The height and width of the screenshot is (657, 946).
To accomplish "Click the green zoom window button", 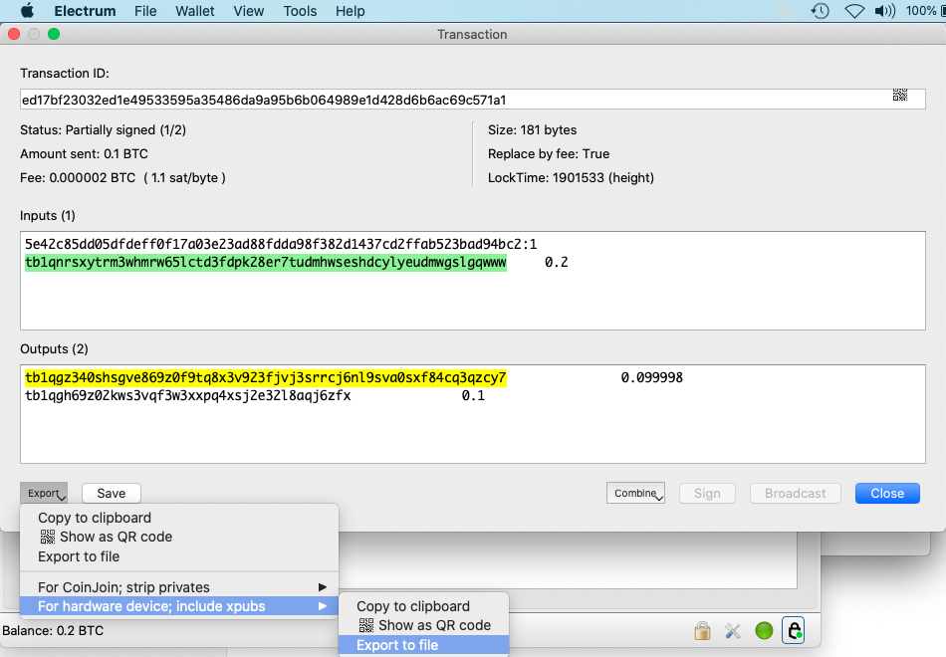I will [x=54, y=34].
